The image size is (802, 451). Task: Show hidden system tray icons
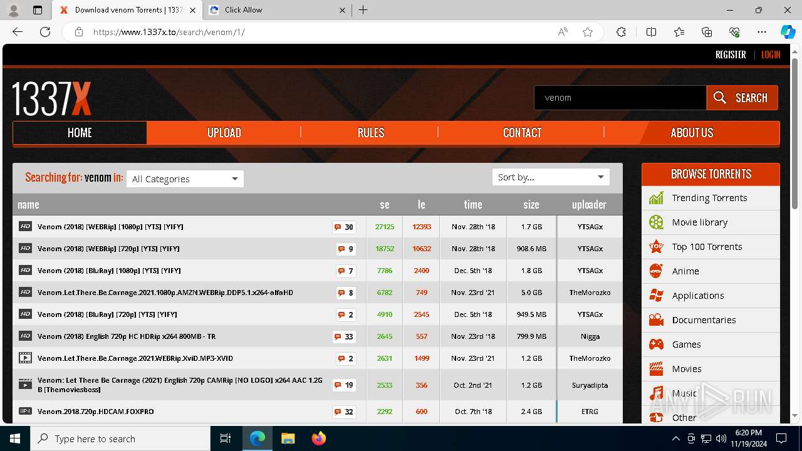(675, 438)
